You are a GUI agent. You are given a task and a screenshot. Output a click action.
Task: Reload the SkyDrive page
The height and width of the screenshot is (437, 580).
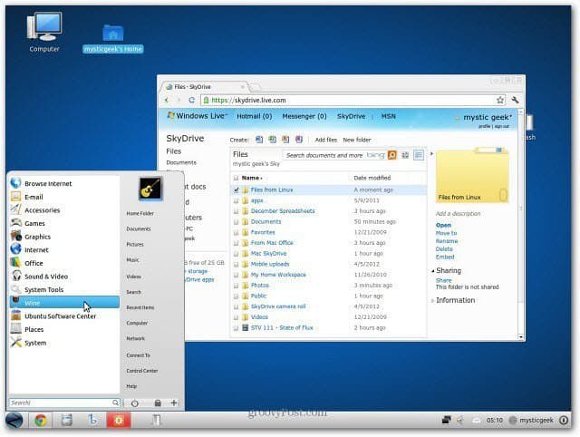[x=191, y=100]
